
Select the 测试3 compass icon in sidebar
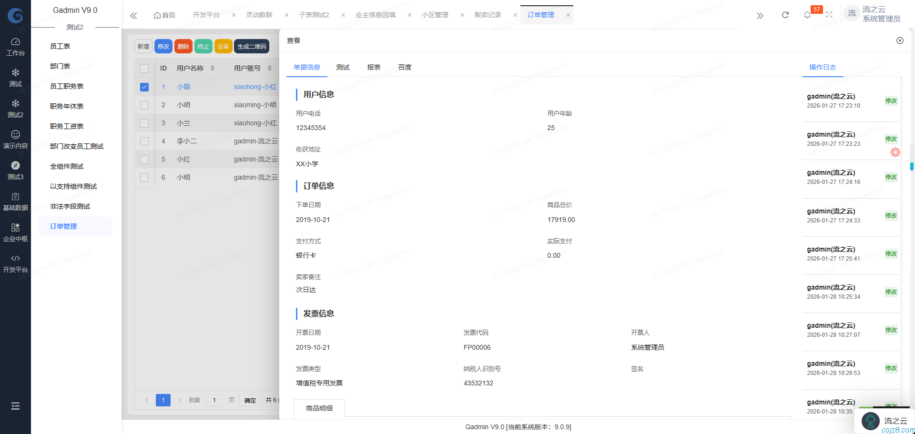(x=16, y=169)
